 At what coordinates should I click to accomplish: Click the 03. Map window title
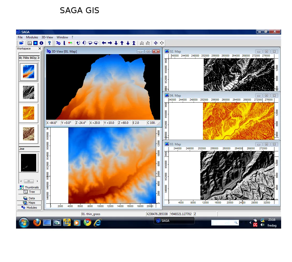176,144
